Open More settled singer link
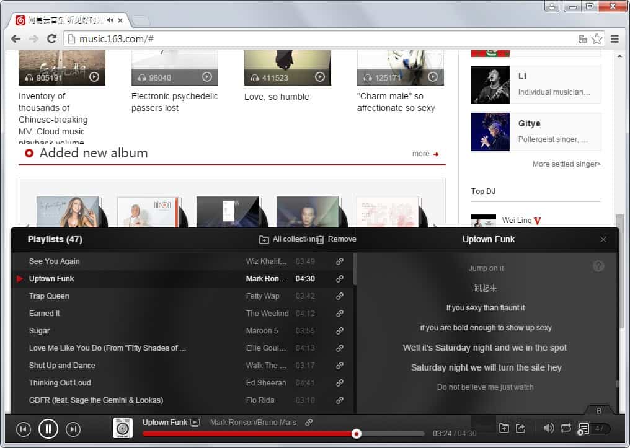This screenshot has height=448, width=630. [567, 164]
